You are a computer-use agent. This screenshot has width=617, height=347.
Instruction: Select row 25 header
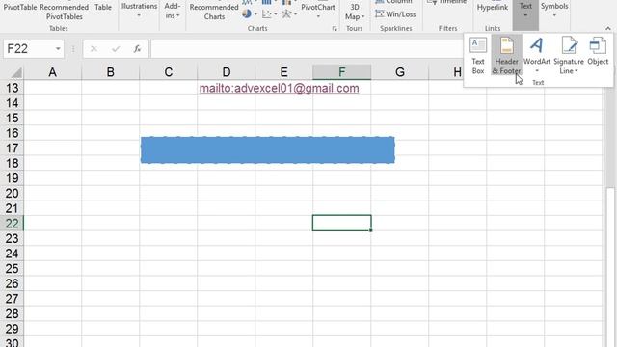pyautogui.click(x=12, y=269)
